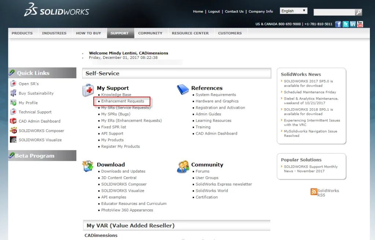Open the Facebook icon

point(338,23)
